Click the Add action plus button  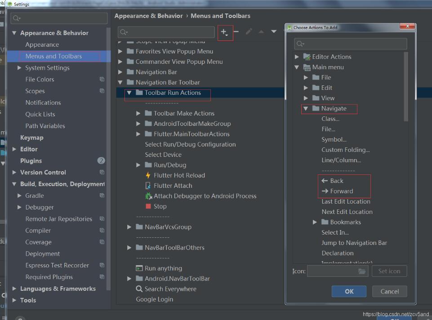click(x=224, y=32)
